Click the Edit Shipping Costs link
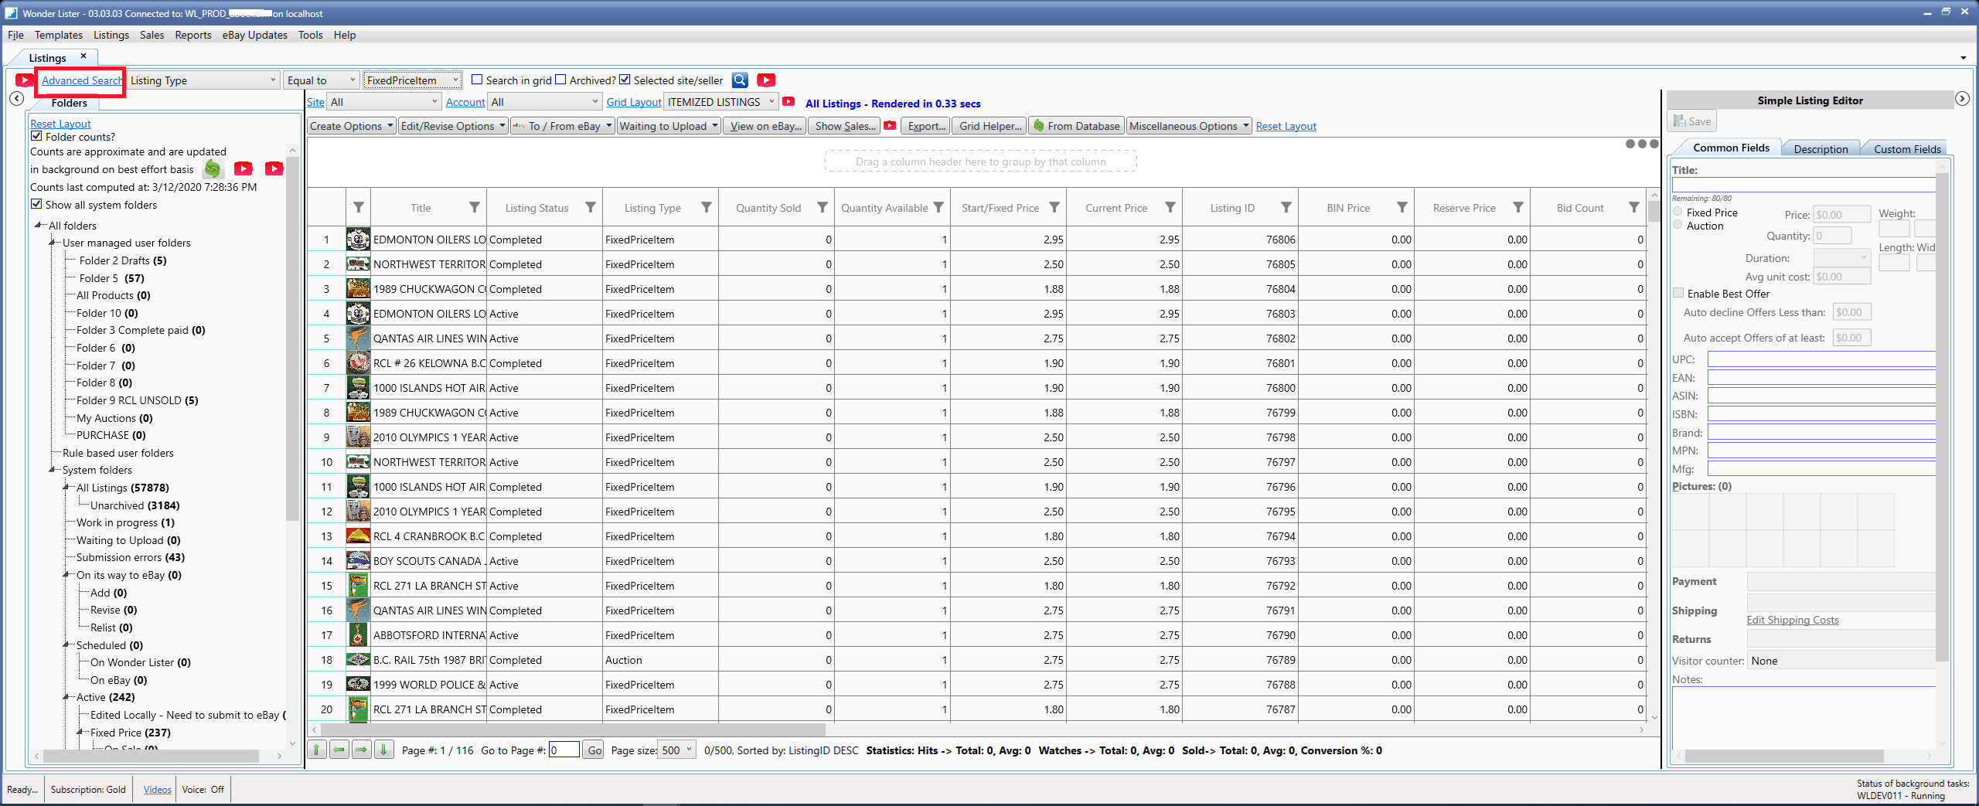Viewport: 1979px width, 806px height. (1793, 620)
